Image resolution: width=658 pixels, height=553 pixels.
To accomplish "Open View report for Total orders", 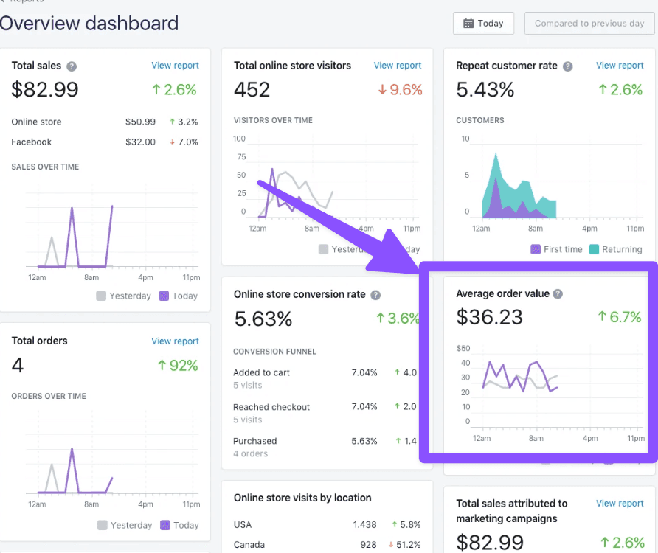I will pyautogui.click(x=175, y=341).
